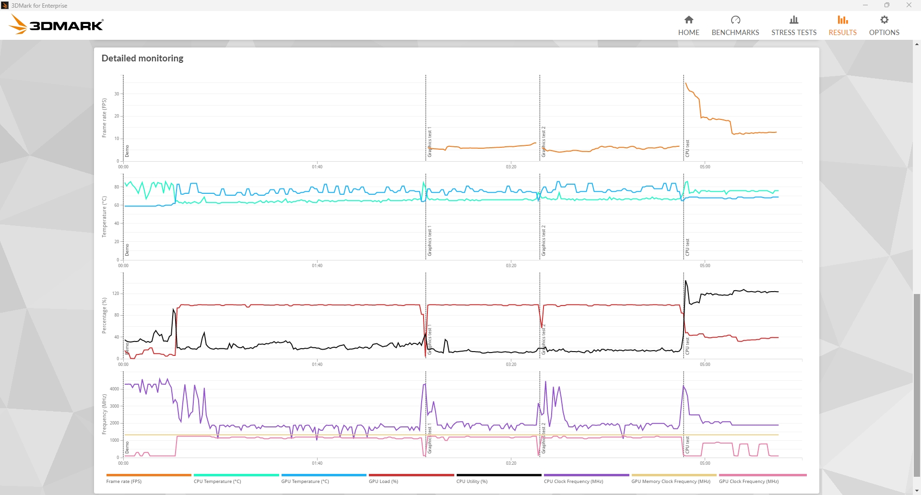
Task: Click the scrollbar down arrow
Action: coord(917,491)
